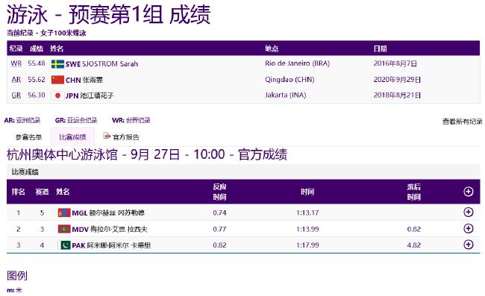The image size is (485, 296).
Task: Click the PDF icon beside 官方报告
Action: tap(107, 136)
